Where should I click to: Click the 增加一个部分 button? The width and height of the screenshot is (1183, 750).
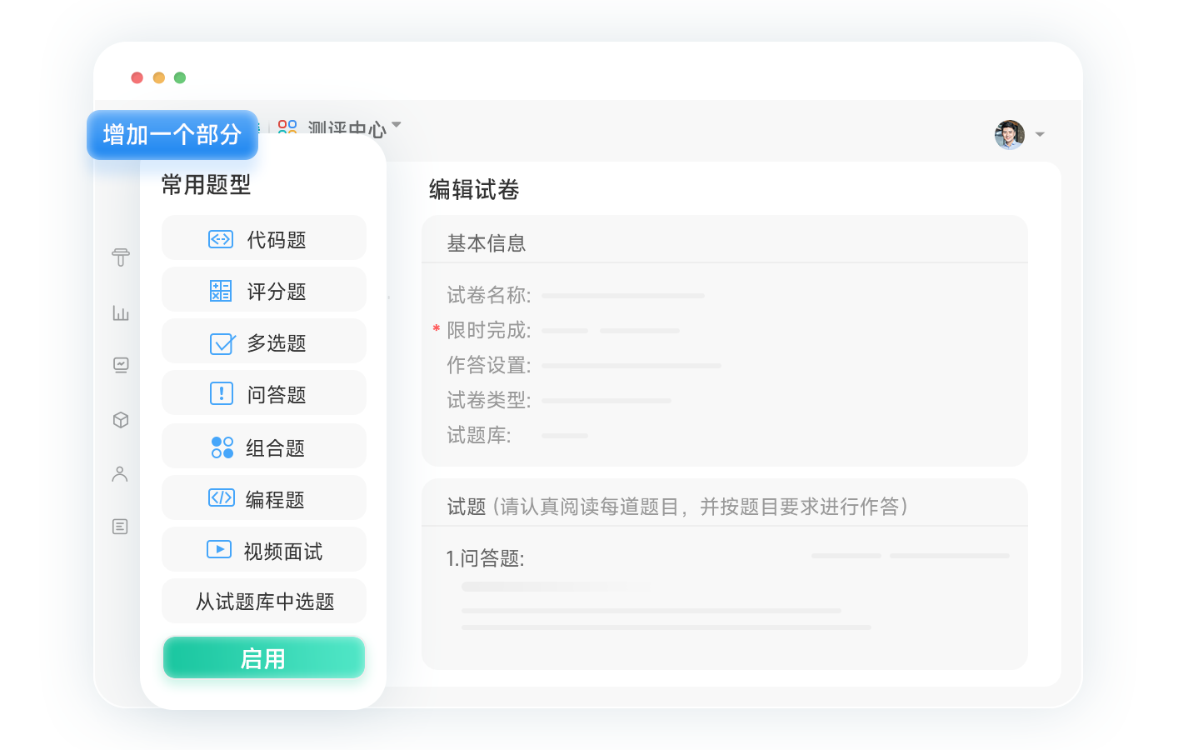coord(172,134)
